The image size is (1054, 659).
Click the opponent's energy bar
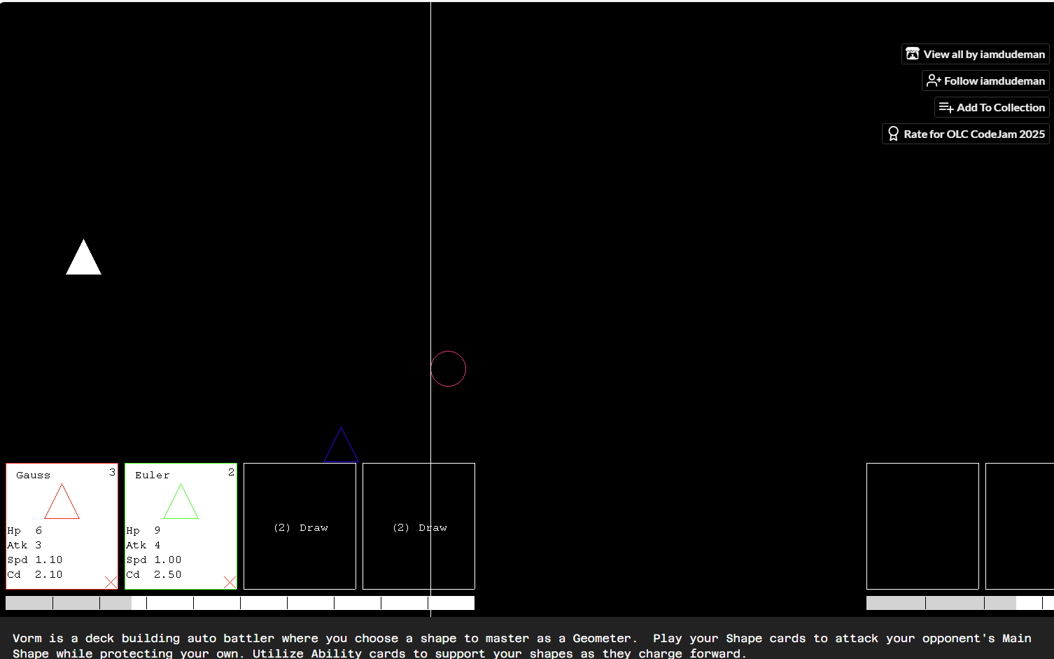(x=960, y=603)
